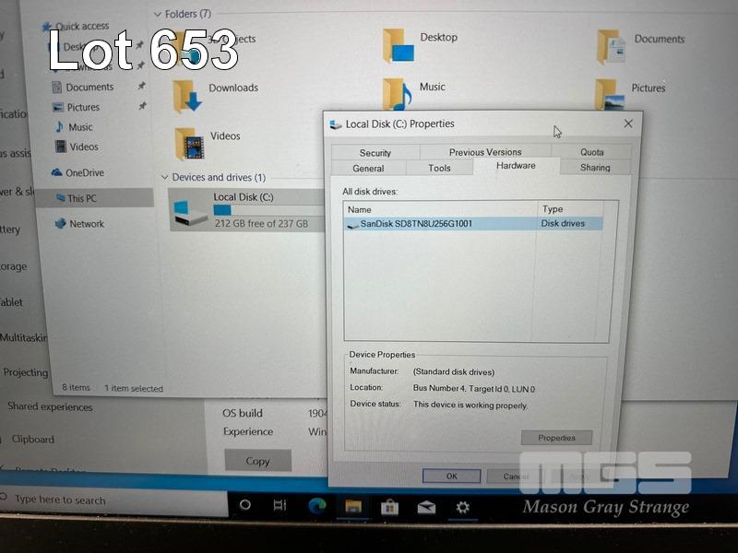Select the SanDisk SD8TN8U256G1001 drive entry

click(415, 224)
